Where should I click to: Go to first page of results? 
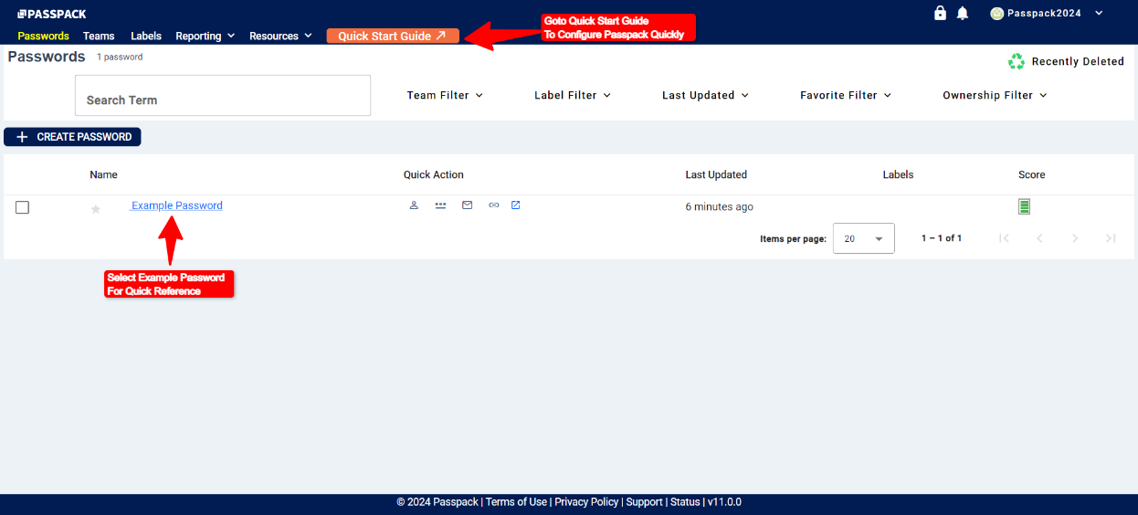(x=1004, y=238)
